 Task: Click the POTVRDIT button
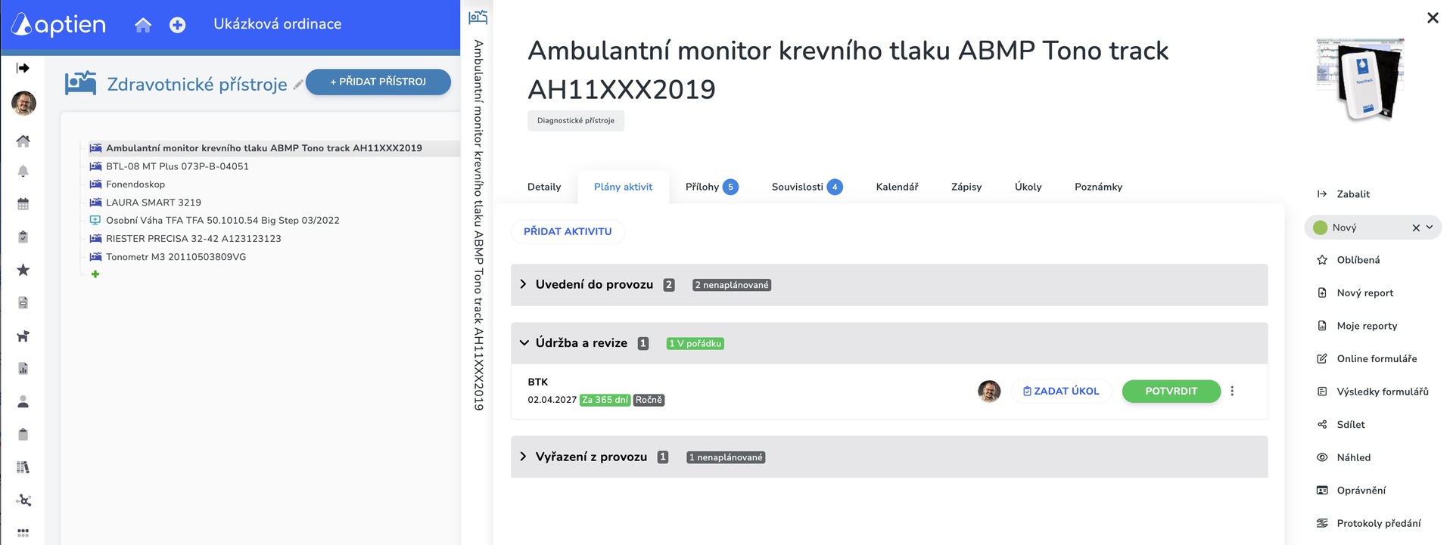pos(1171,391)
